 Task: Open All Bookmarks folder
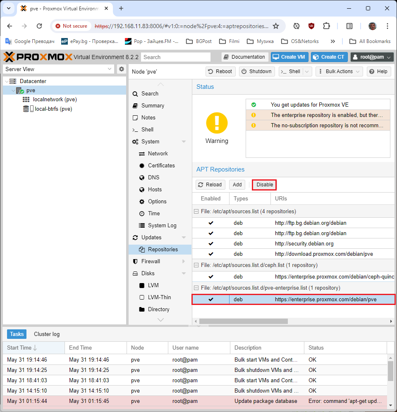pyautogui.click(x=370, y=41)
